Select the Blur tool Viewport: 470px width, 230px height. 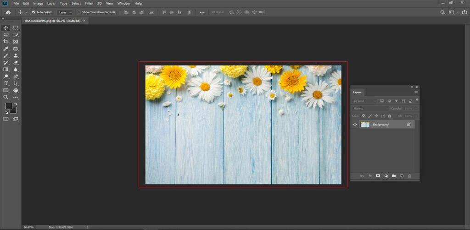[x=16, y=69]
